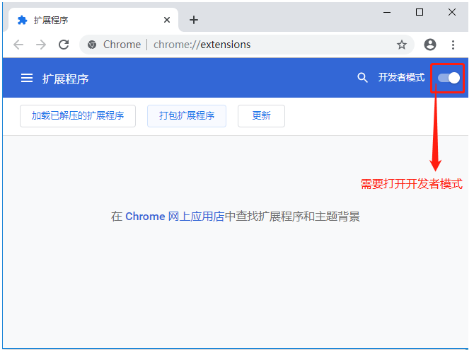Bookmark this page with the star icon
Screen dimensions: 474x351
pos(401,45)
